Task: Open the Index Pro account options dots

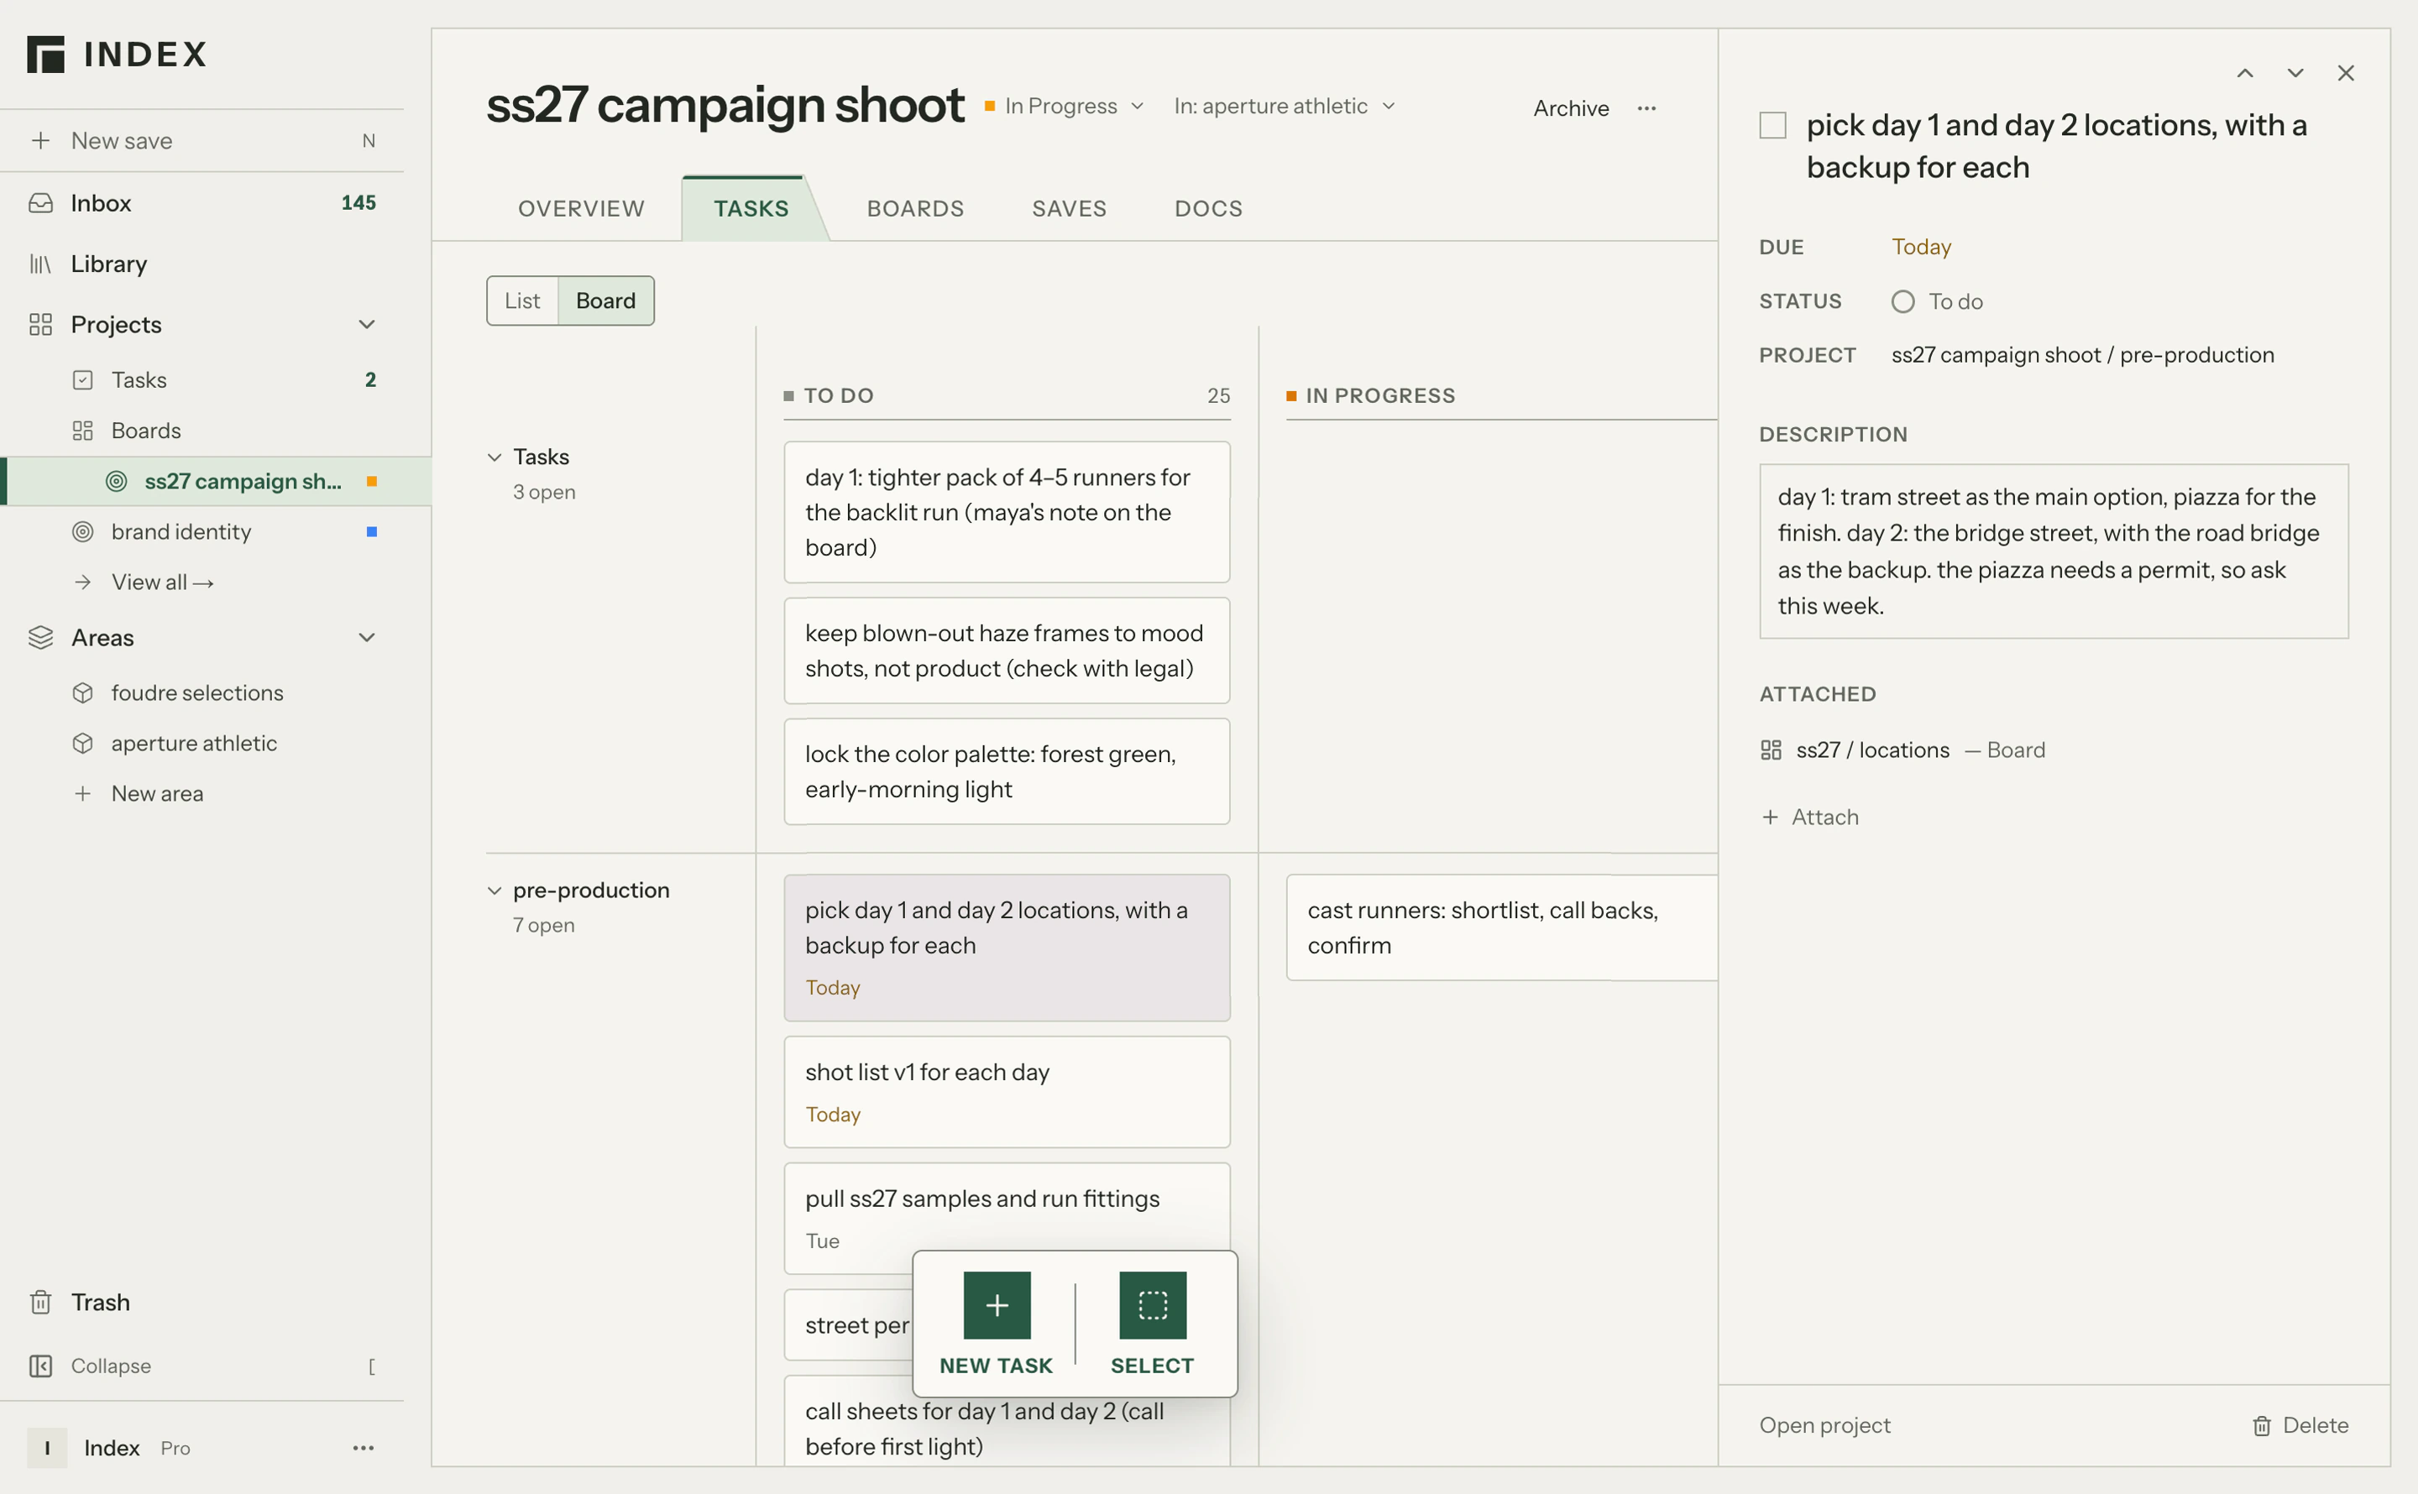Action: point(364,1448)
